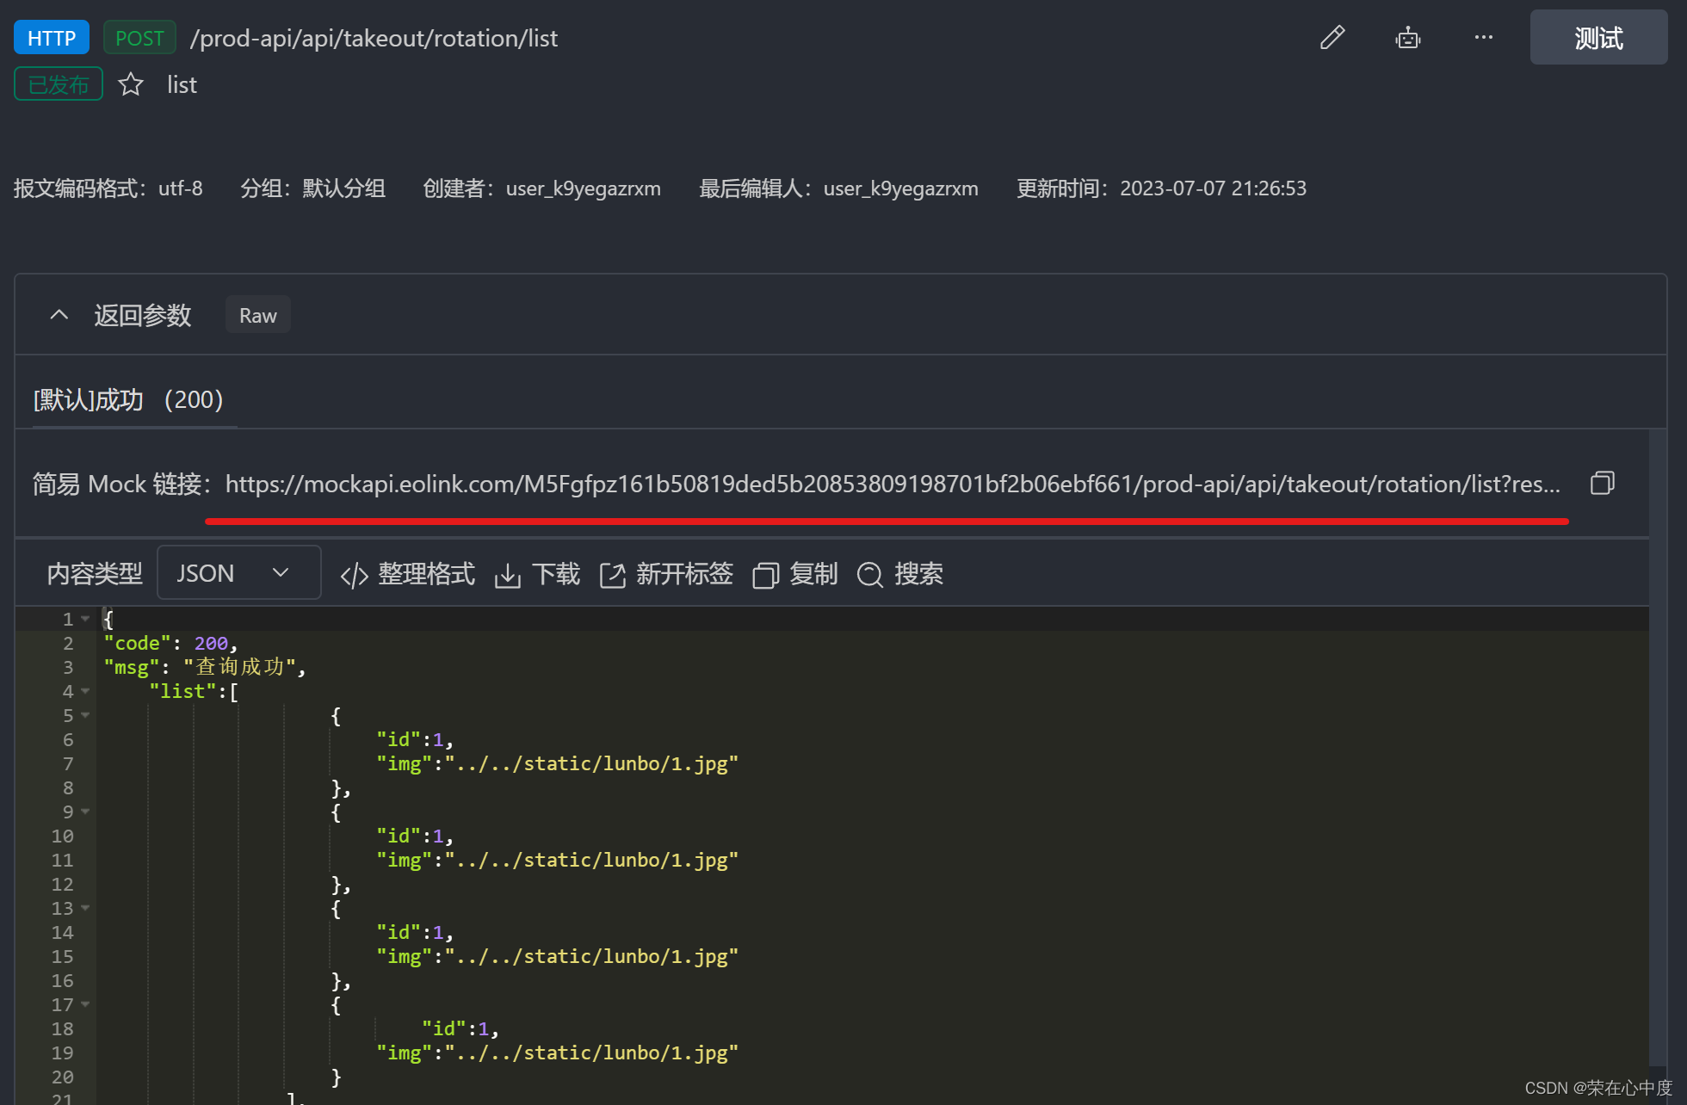Click the 整理格式 format code button

[x=408, y=574]
